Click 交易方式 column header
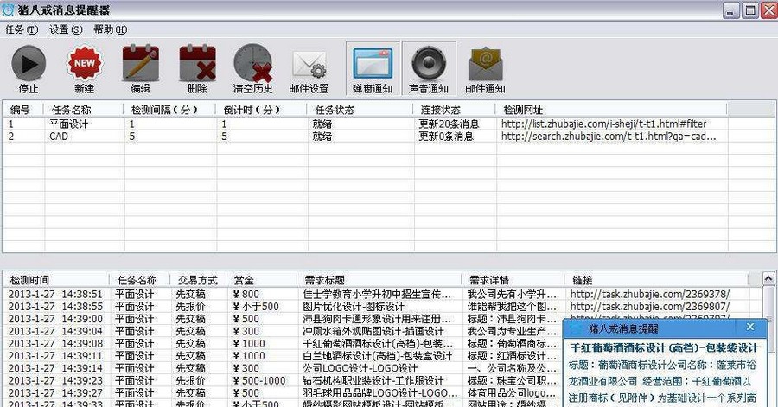The height and width of the screenshot is (407, 778). pos(198,280)
